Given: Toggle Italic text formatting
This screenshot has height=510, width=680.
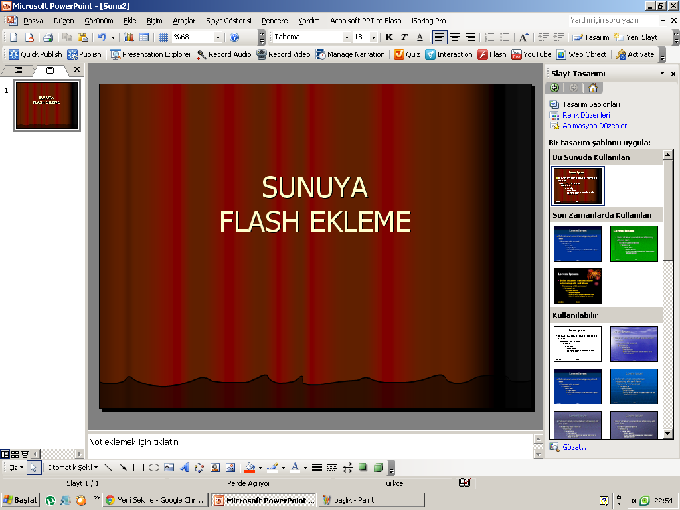Looking at the screenshot, I should click(x=404, y=37).
